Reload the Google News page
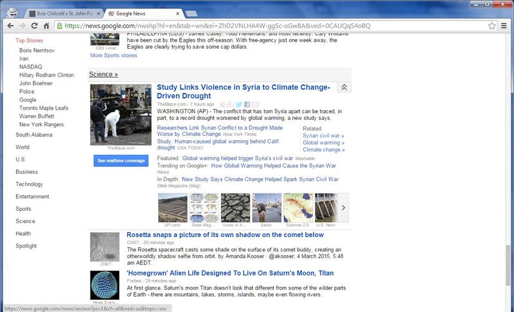The image size is (514, 312). tap(33, 26)
